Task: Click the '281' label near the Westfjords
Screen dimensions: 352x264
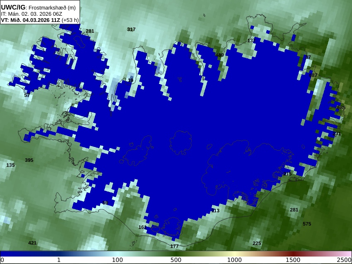Action: (x=90, y=31)
